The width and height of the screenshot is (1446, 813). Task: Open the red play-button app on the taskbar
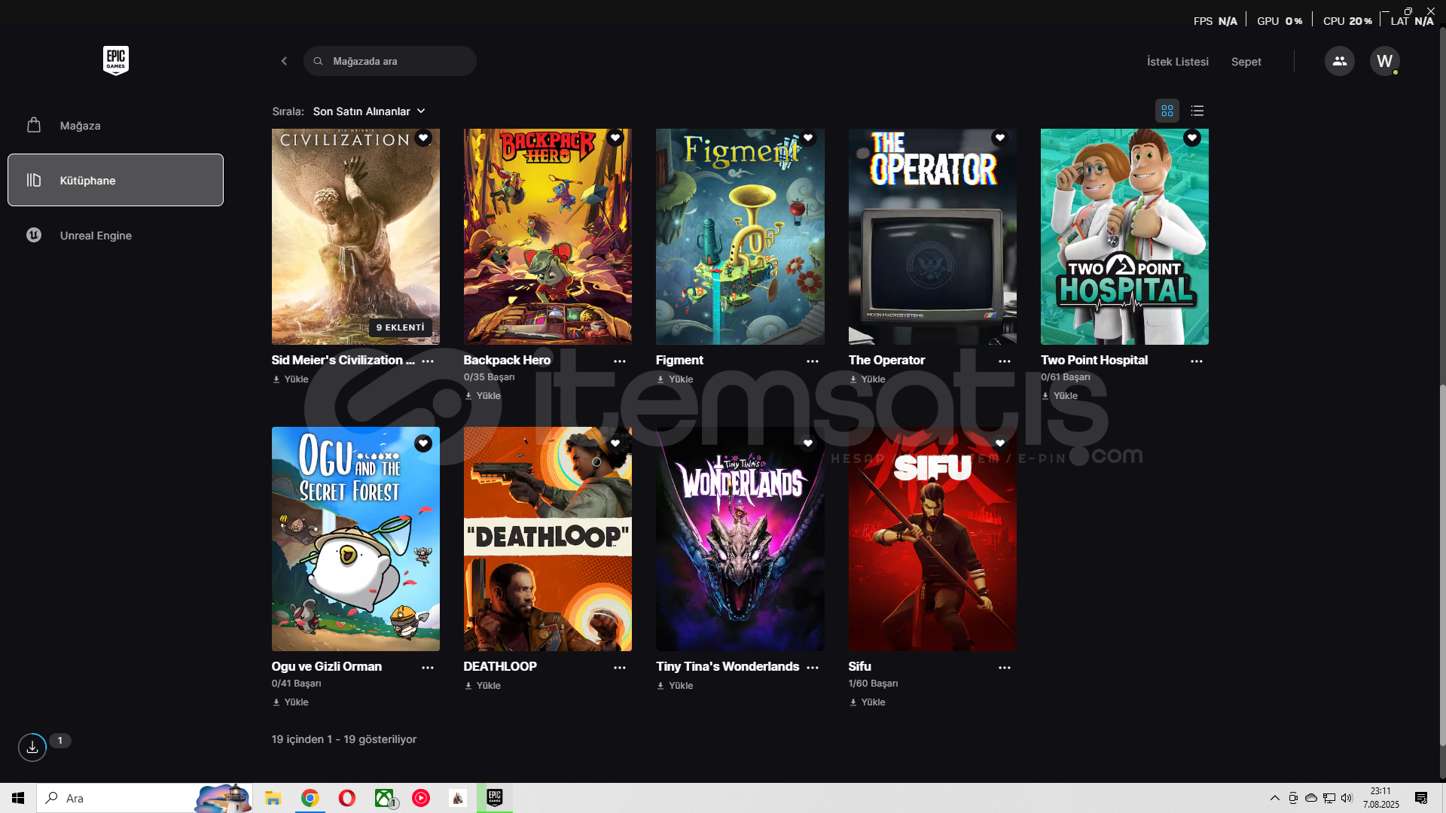421,798
